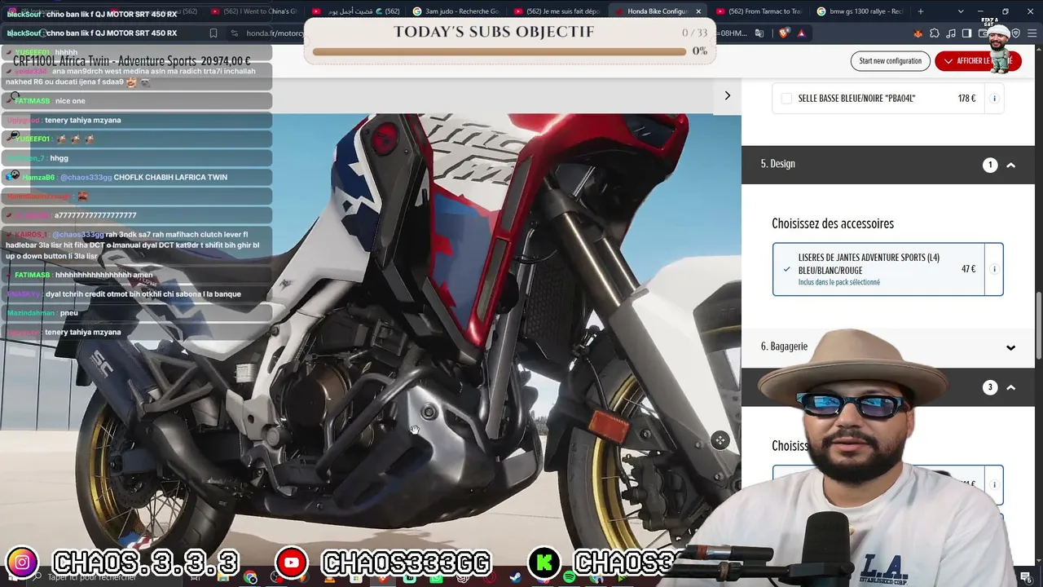Switch to 3am judo Google search tab

pyautogui.click(x=455, y=11)
